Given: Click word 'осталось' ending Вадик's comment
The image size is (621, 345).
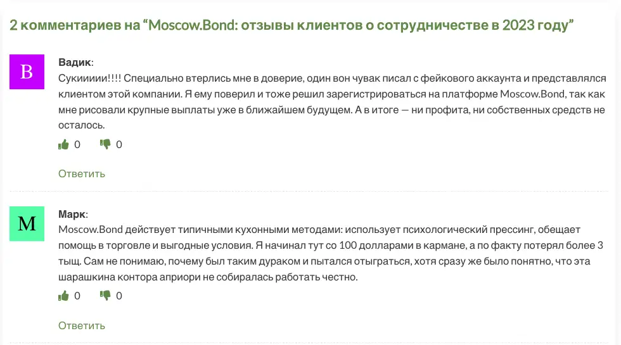Looking at the screenshot, I should pyautogui.click(x=81, y=125).
